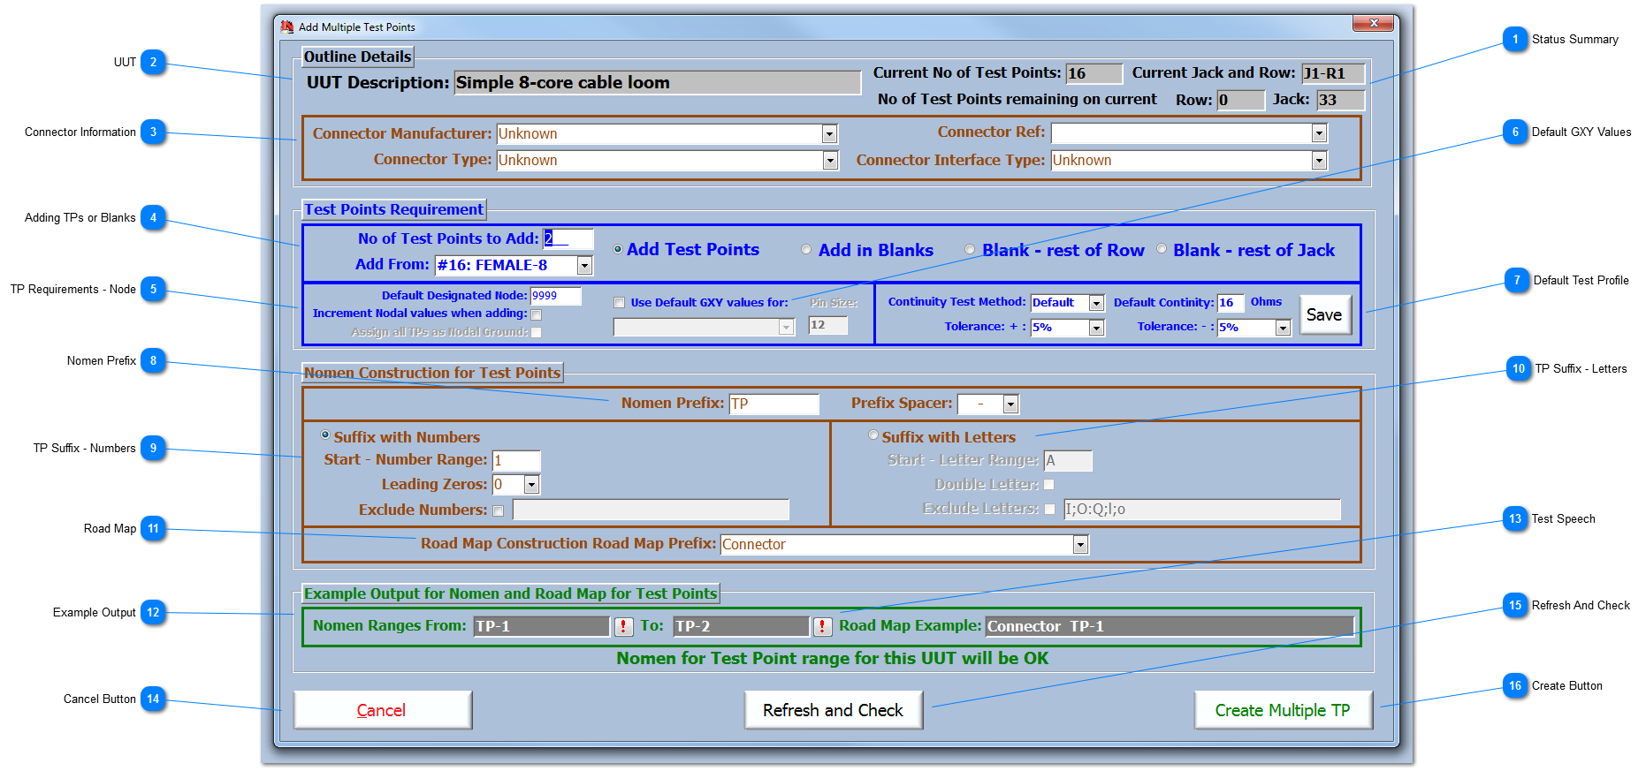Open Connector Interface Type dropdown
The height and width of the screenshot is (771, 1646).
[1319, 161]
